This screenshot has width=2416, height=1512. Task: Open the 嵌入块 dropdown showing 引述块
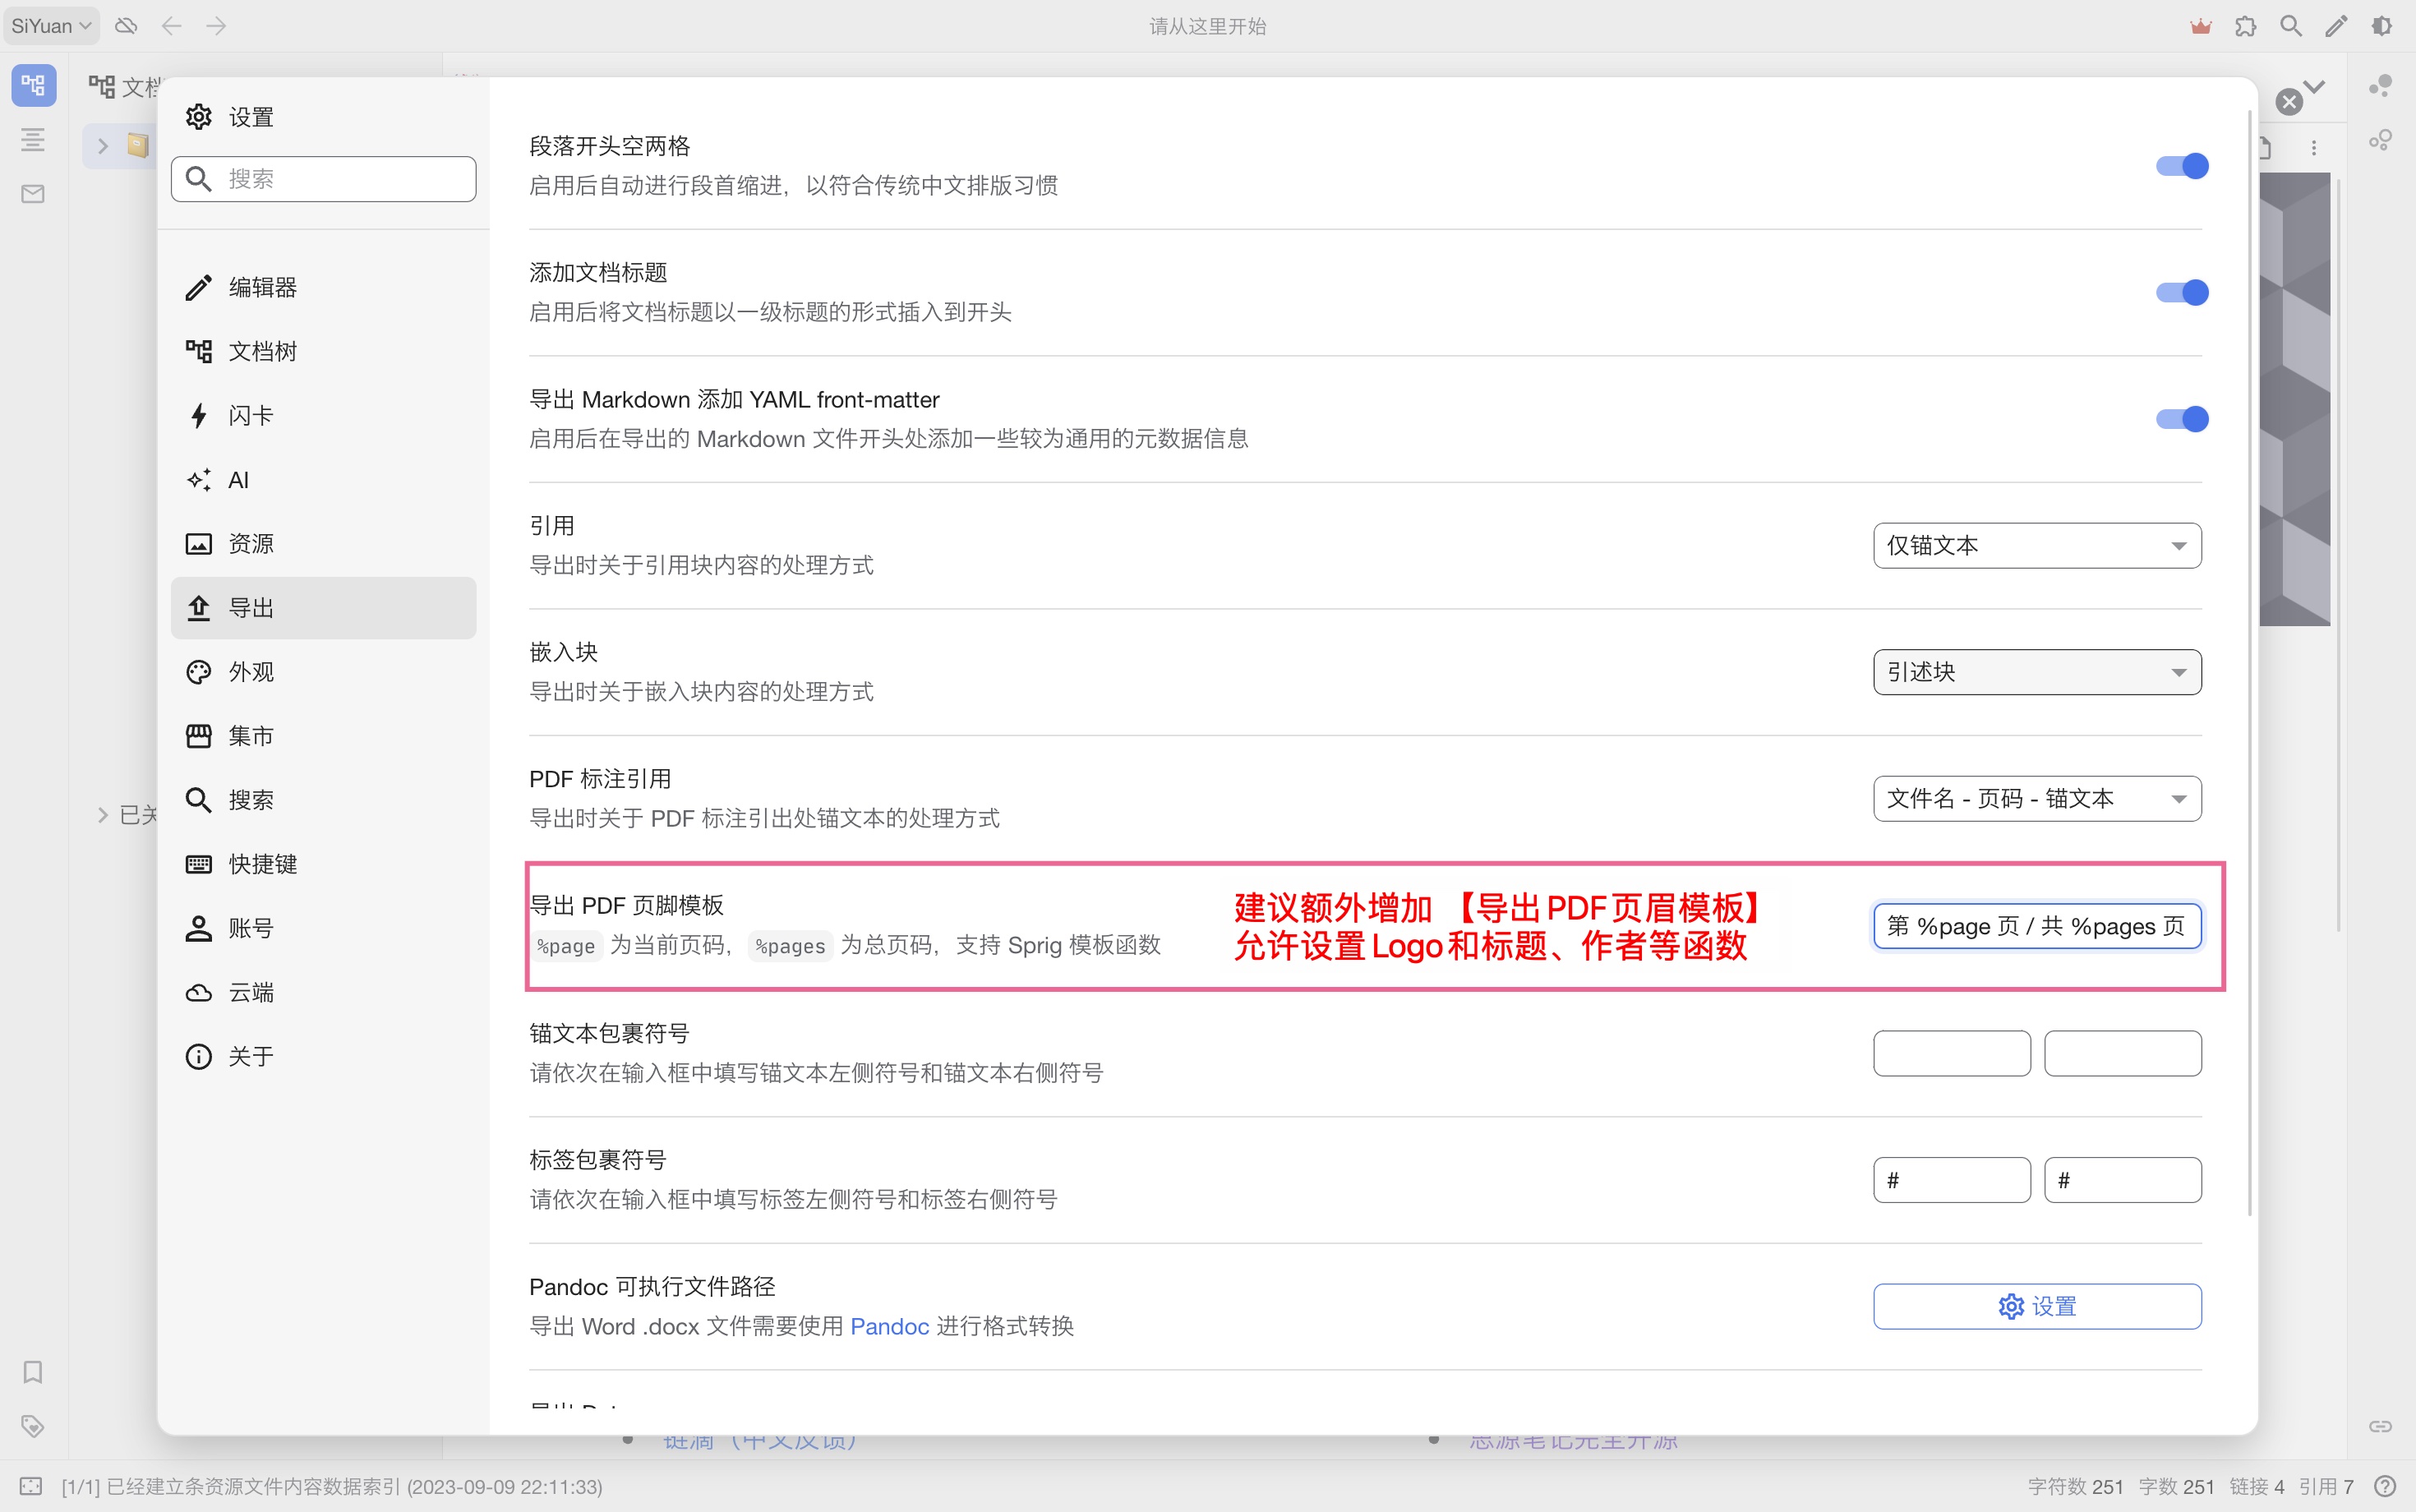2036,671
